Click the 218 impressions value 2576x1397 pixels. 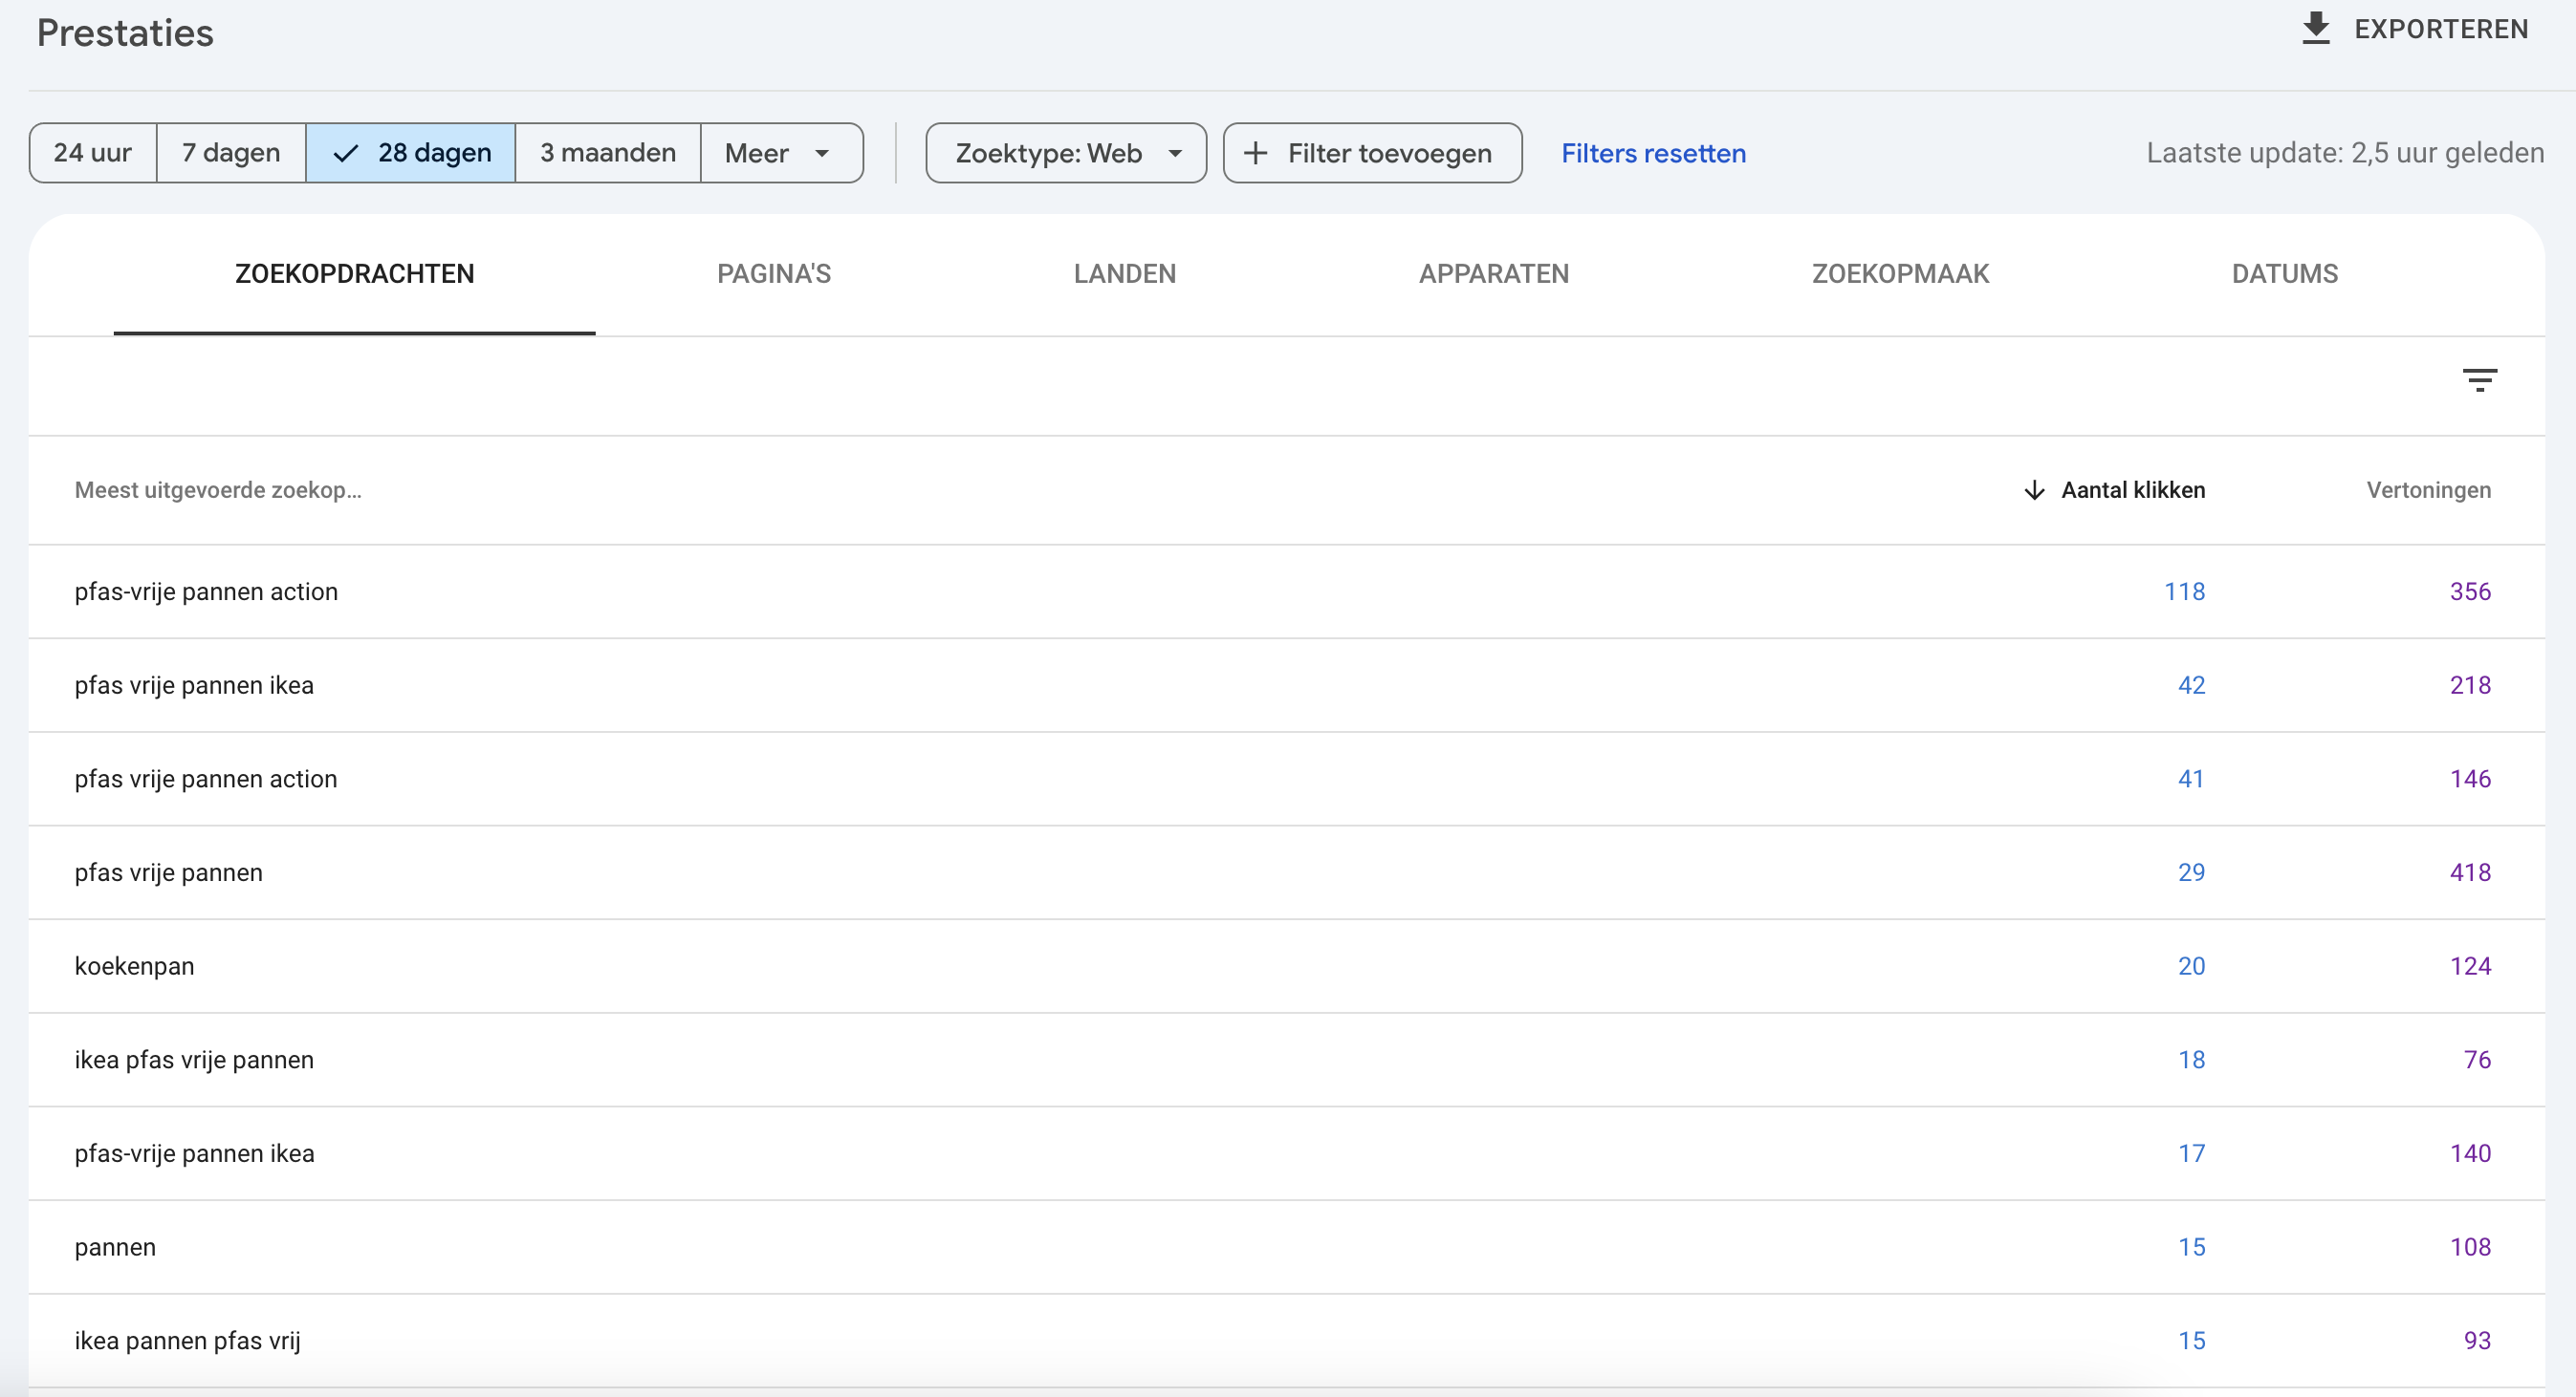click(2470, 685)
